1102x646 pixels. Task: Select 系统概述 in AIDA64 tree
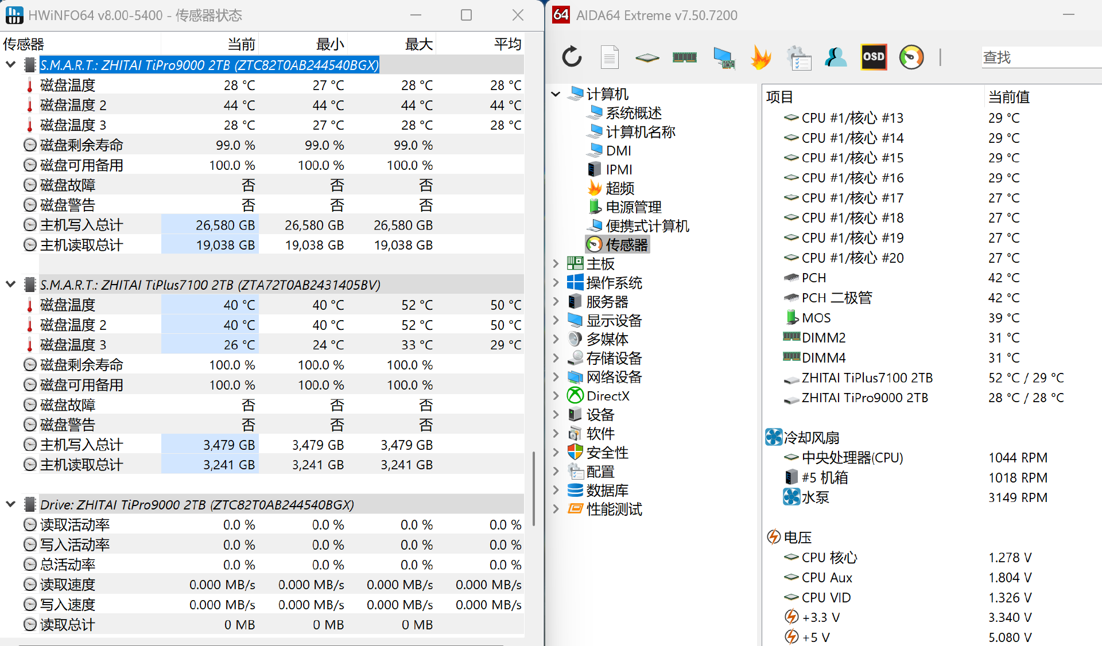click(x=634, y=112)
